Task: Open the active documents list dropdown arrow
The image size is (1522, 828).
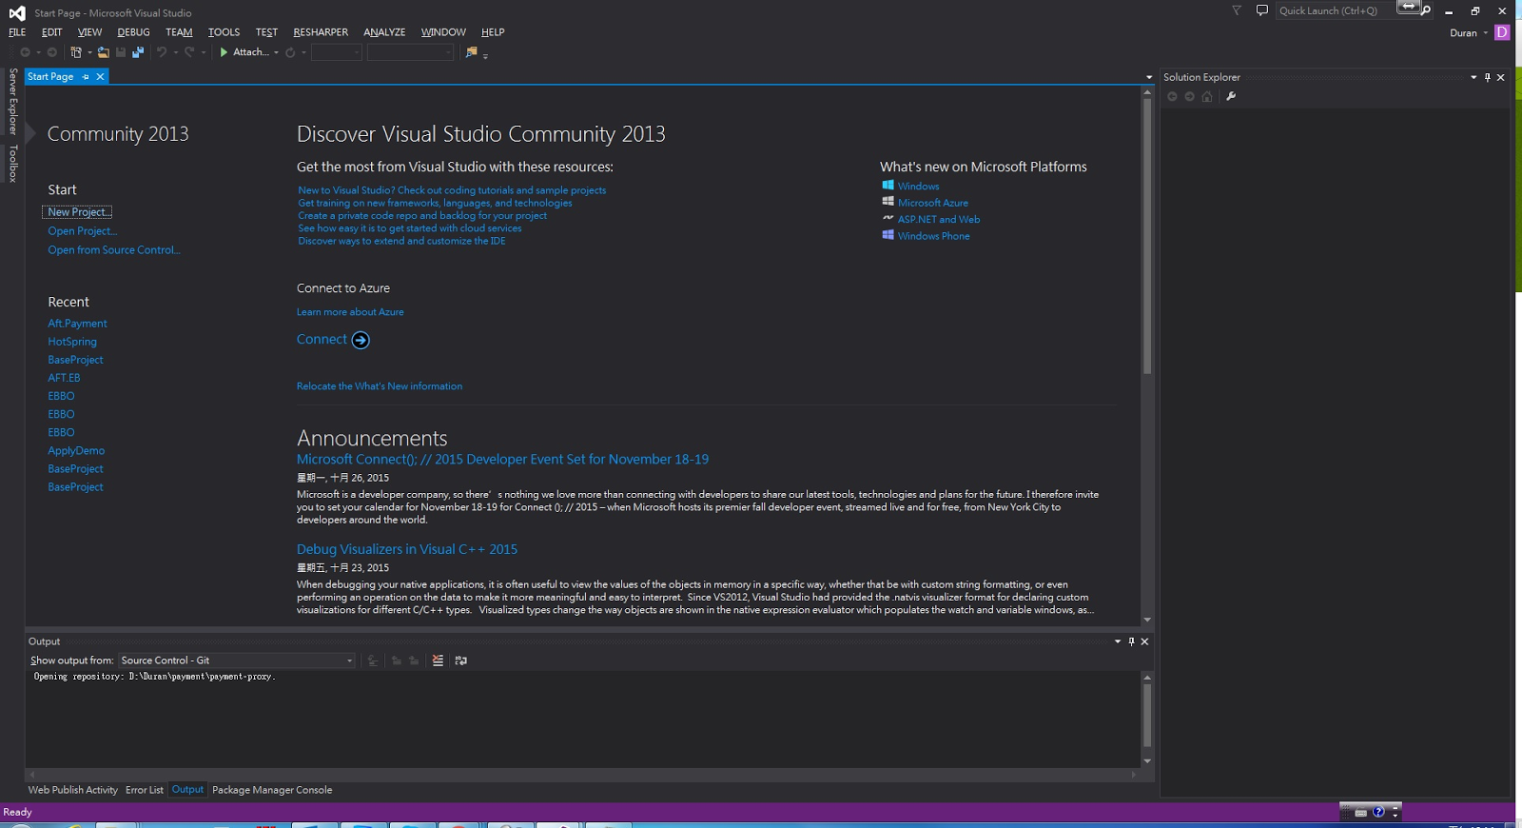Action: 1149,77
